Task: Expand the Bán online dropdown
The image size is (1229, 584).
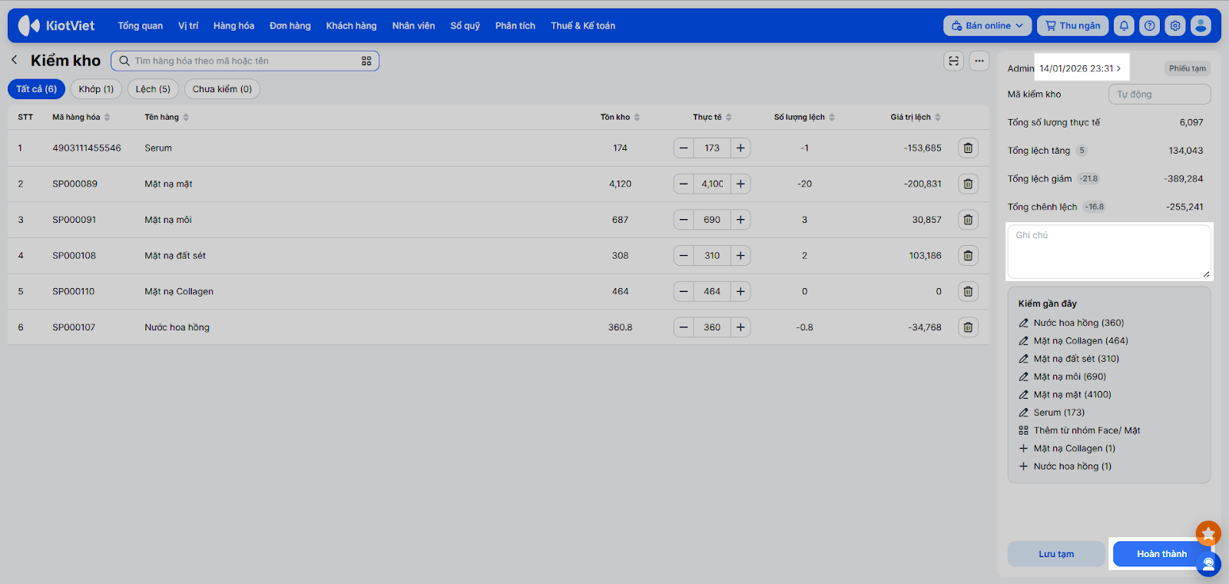Action: click(x=988, y=25)
